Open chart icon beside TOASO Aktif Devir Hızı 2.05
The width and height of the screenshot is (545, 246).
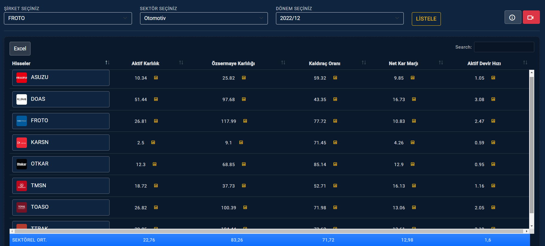click(493, 208)
